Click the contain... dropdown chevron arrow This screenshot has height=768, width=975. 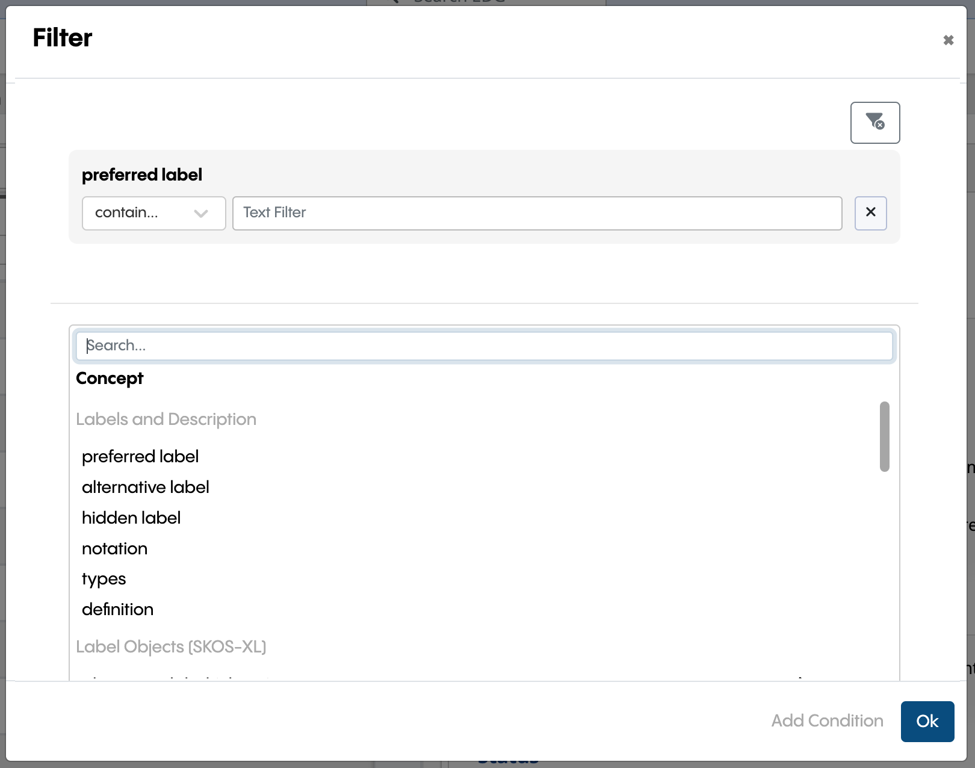coord(200,214)
